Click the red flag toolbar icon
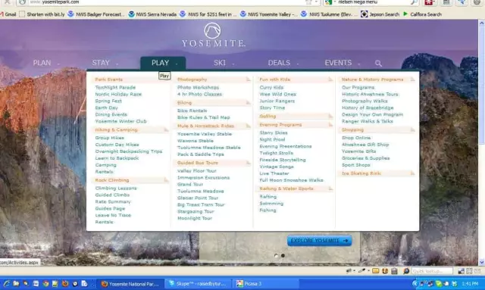This screenshot has height=290, width=485. coord(428,2)
